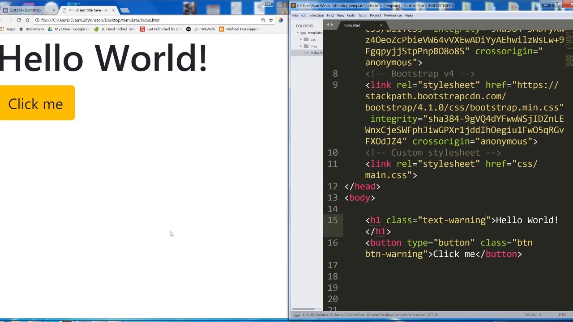Close the Buttons - Bootstrap tab
This screenshot has height=322, width=573.
[x=54, y=10]
